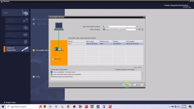Click Accessible devices entry in the portal list
Image resolution: width=194 pixels, height=109 pixels.
(x=41, y=50)
